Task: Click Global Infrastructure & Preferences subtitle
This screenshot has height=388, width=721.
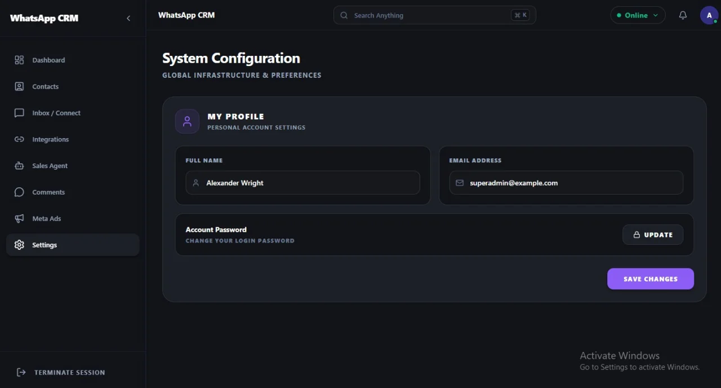Action: pyautogui.click(x=242, y=75)
